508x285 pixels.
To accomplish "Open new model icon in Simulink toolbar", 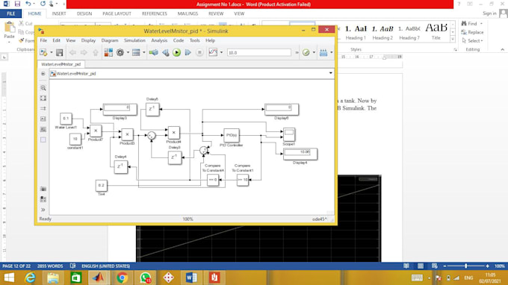I will 43,52.
